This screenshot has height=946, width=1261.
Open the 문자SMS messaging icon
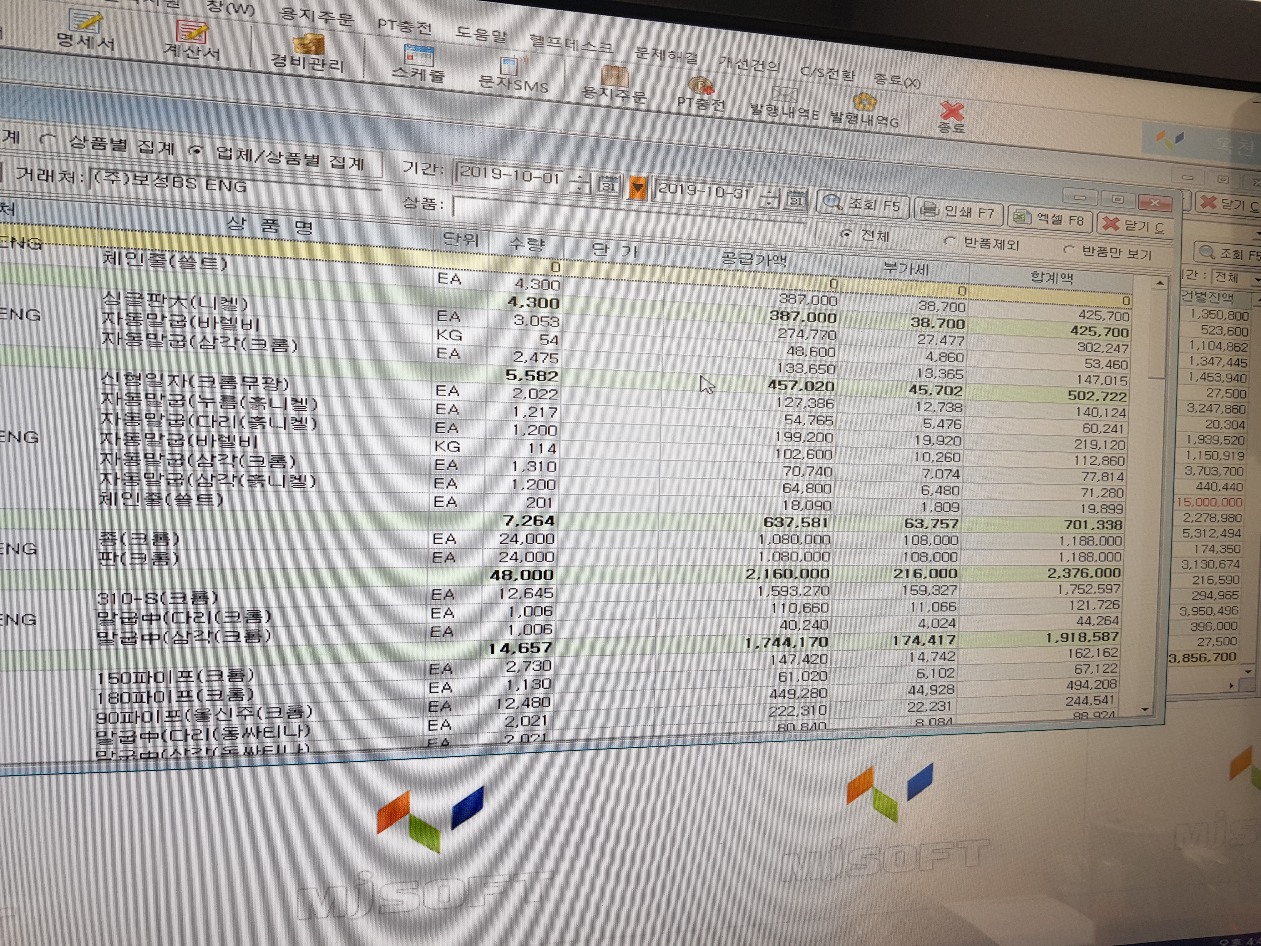pyautogui.click(x=513, y=74)
